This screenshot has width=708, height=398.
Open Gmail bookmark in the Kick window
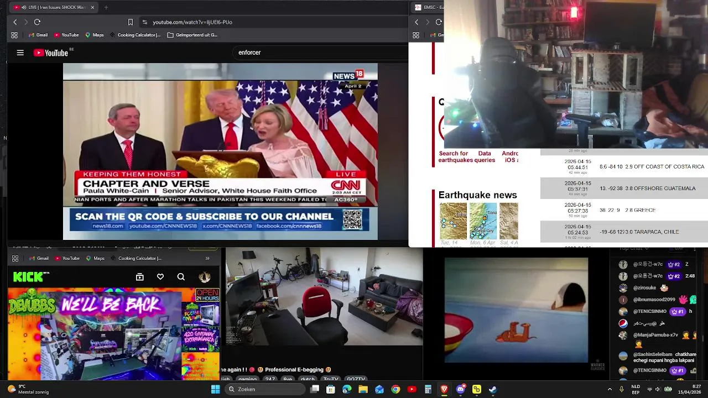pos(38,258)
